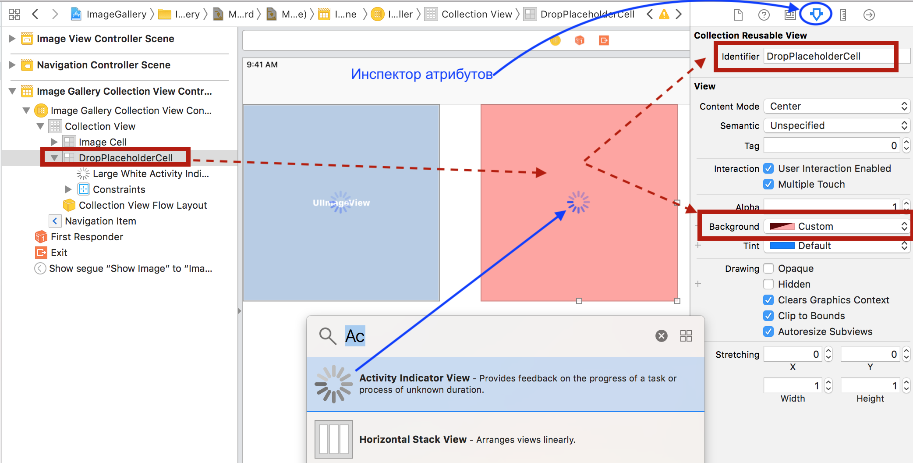
Task: Click the First Responder cube dock icon
Action: click(580, 40)
